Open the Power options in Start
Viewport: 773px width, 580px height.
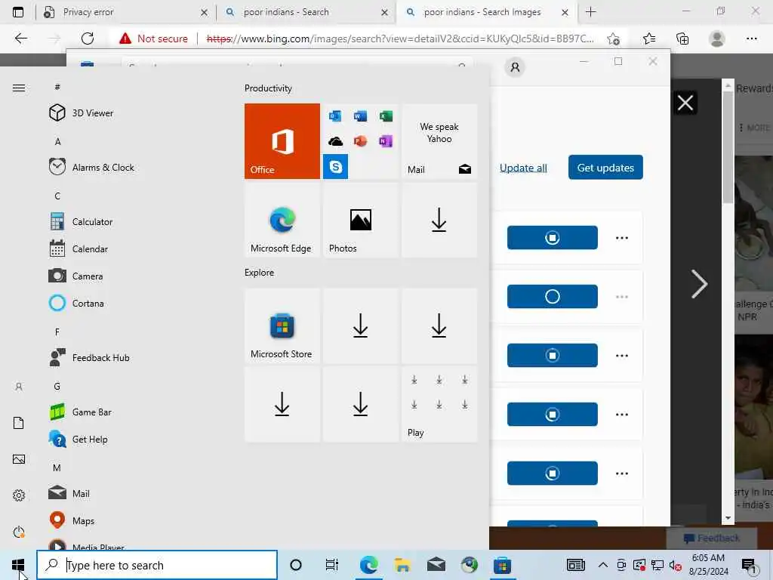pos(19,532)
